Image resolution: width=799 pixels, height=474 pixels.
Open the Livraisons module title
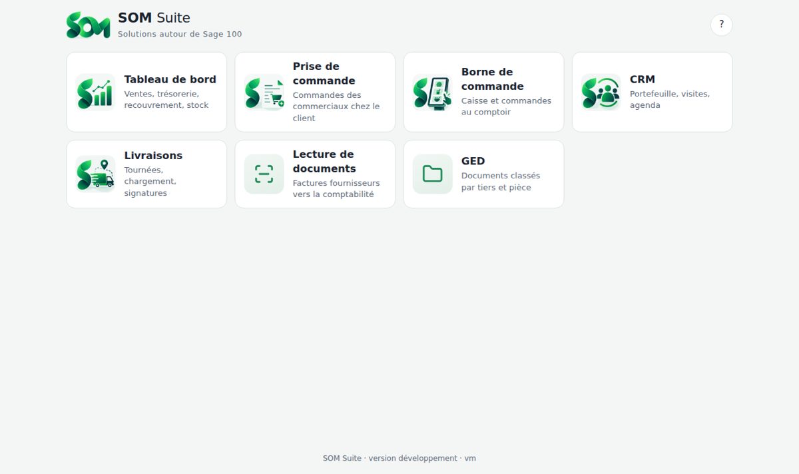[153, 155]
